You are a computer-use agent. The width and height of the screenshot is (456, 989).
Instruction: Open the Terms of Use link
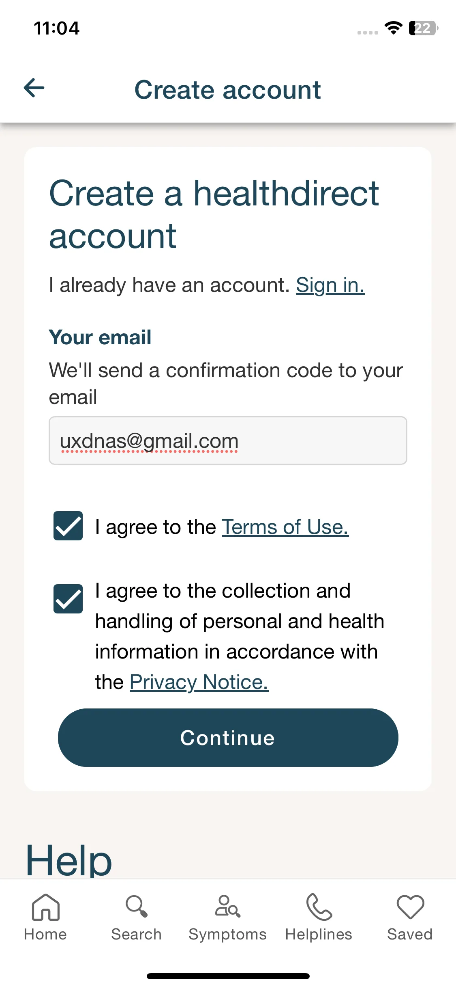point(285,527)
